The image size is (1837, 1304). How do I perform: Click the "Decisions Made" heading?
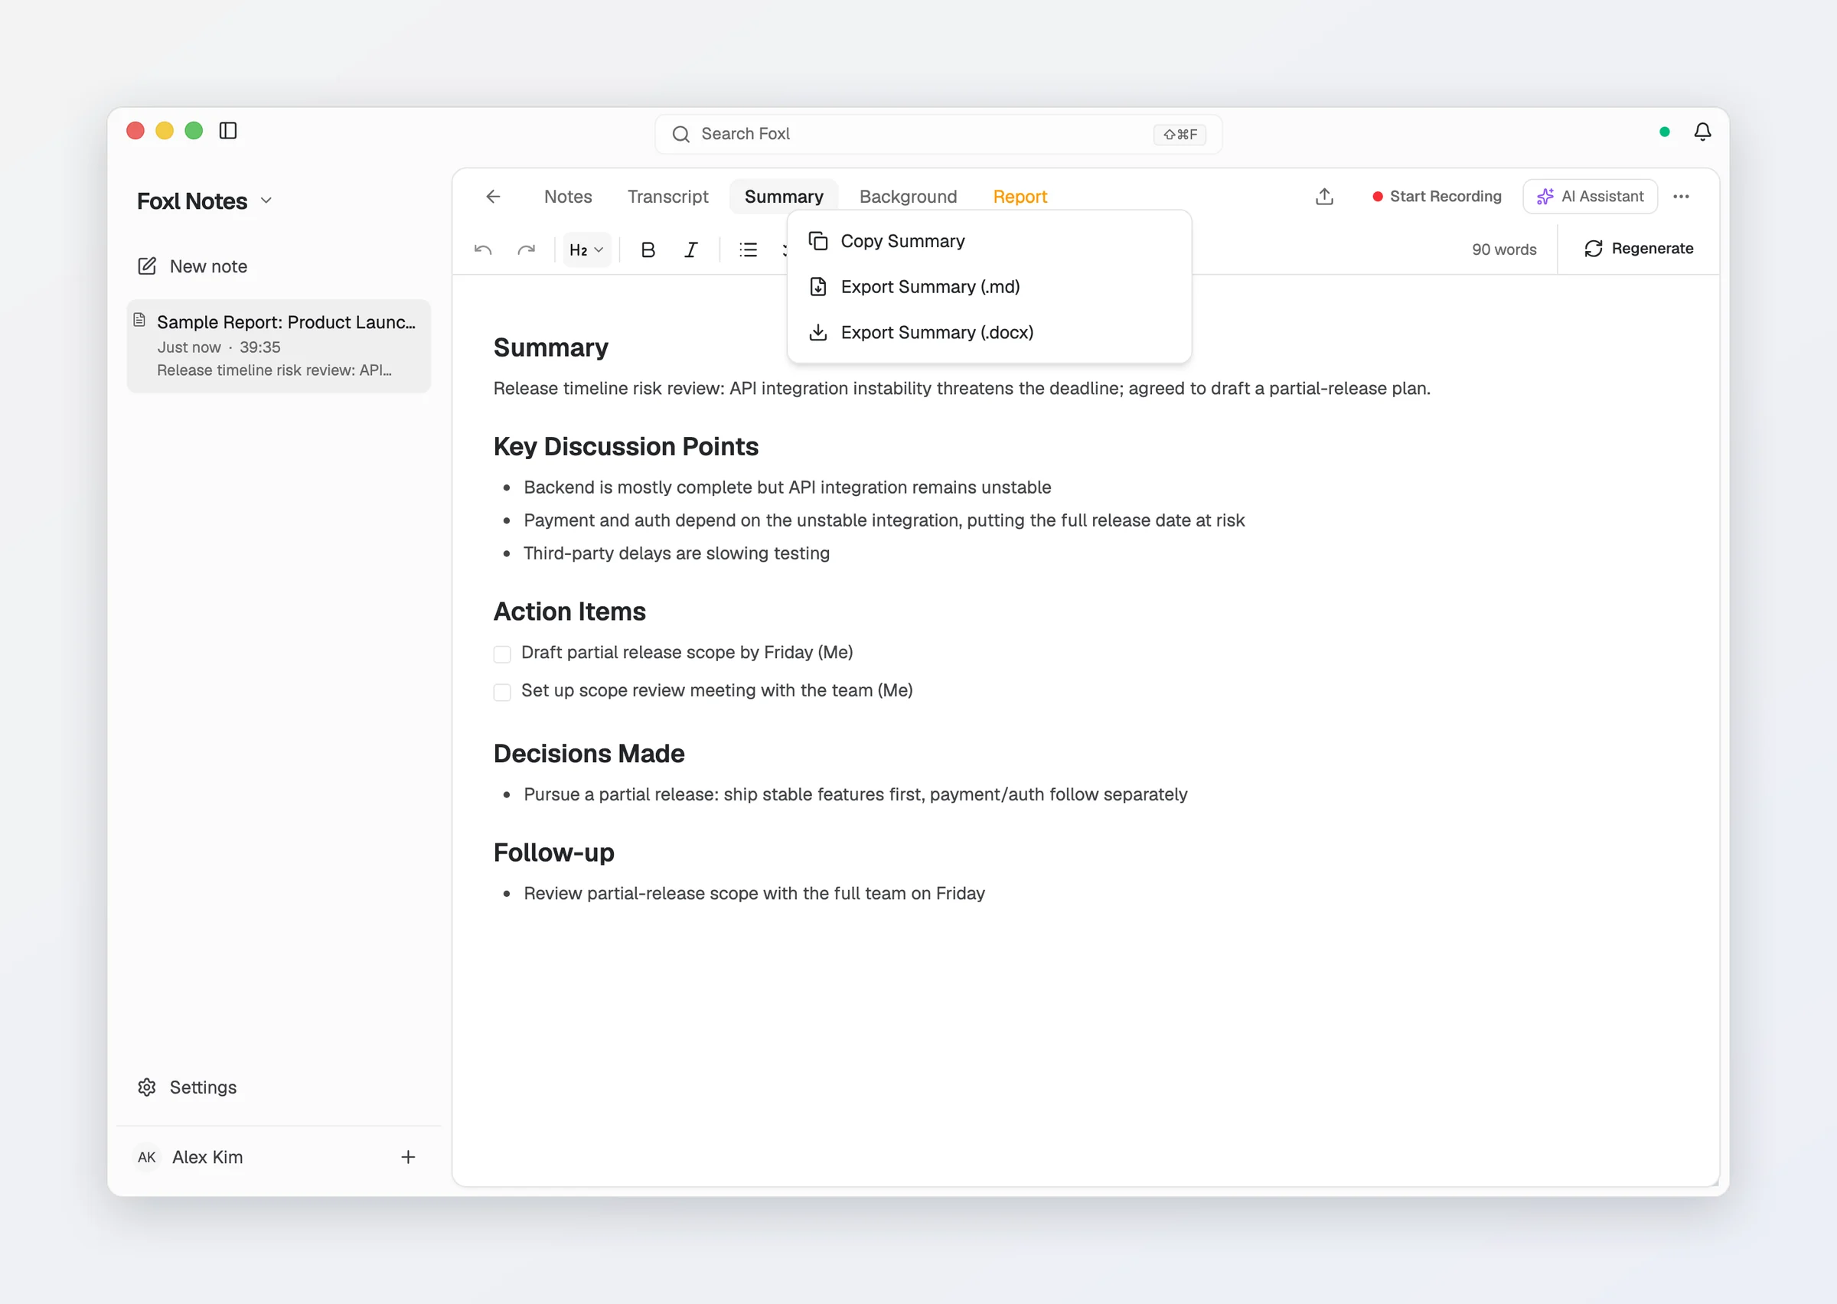point(589,754)
